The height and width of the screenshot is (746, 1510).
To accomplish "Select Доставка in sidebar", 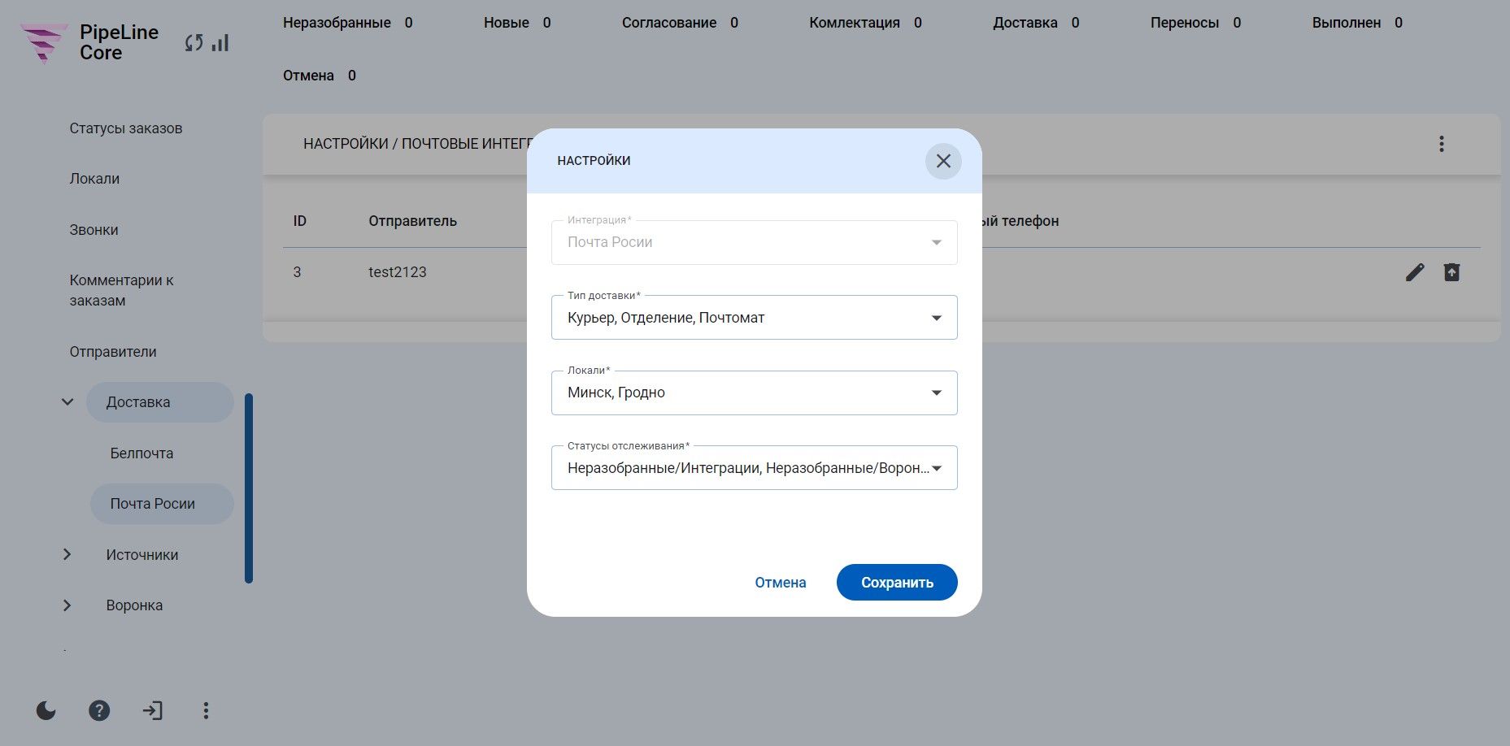I will pyautogui.click(x=160, y=402).
